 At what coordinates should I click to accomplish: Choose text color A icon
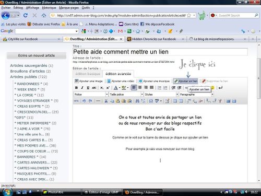point(116,88)
